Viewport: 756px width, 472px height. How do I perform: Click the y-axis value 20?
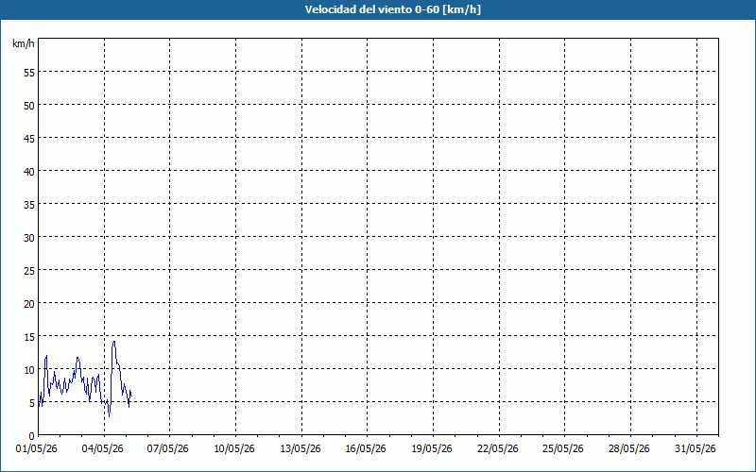29,304
